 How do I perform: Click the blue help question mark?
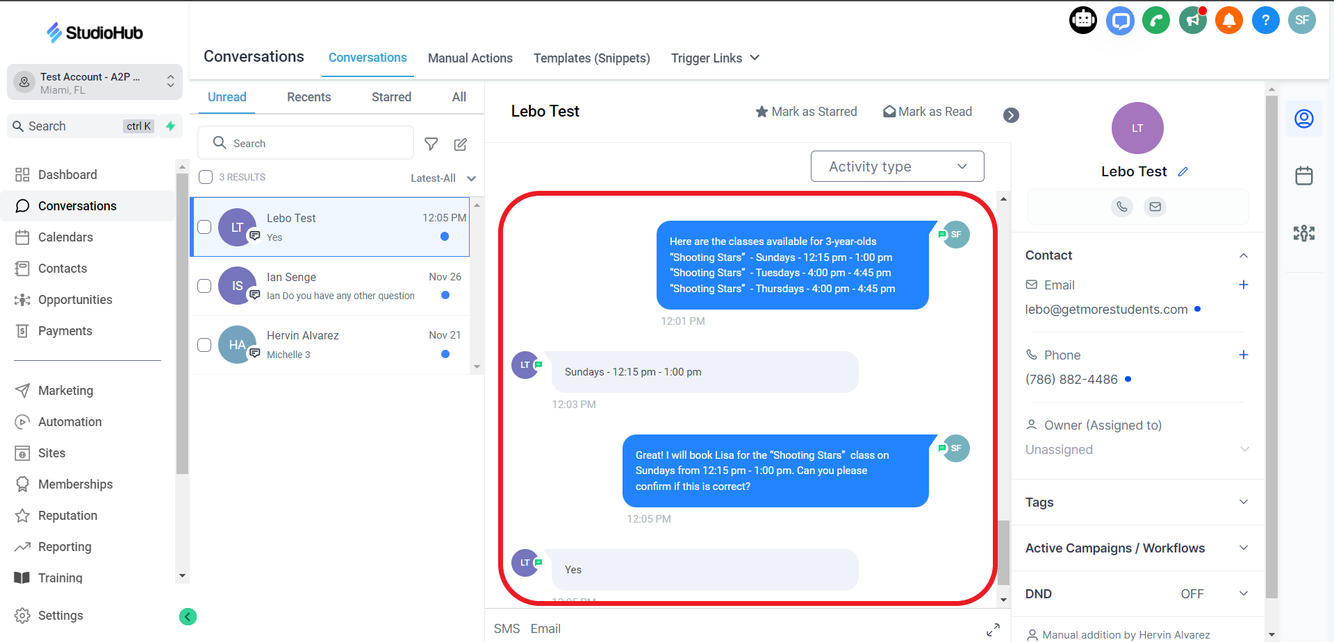pyautogui.click(x=1266, y=20)
